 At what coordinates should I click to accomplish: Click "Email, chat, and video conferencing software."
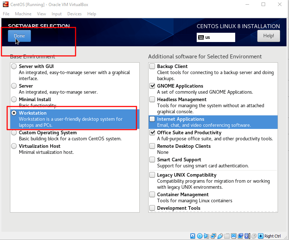pyautogui.click(x=204, y=125)
